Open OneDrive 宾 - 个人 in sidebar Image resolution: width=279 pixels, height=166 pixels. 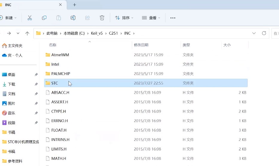point(12,55)
